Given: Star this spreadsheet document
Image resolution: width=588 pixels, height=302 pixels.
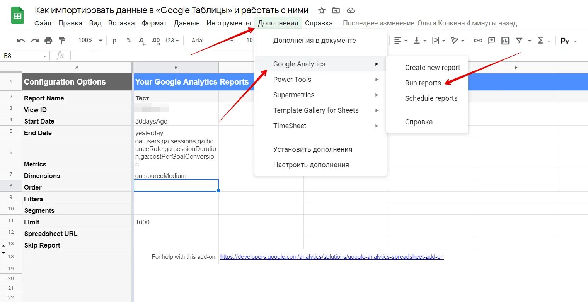Looking at the screenshot, I should click(x=322, y=10).
